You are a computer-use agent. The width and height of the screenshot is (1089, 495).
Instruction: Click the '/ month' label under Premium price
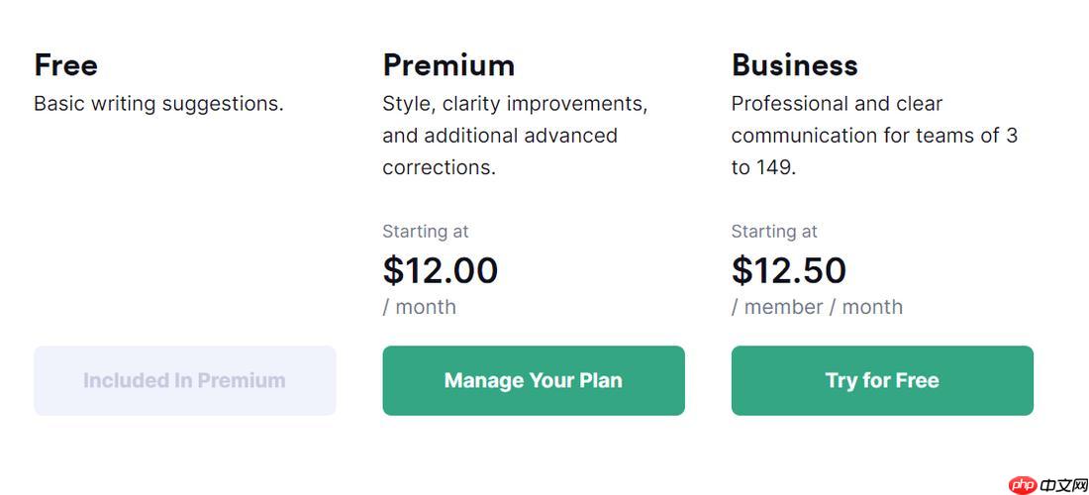click(x=419, y=307)
